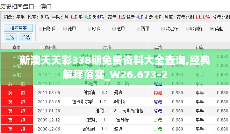Click the 盘路 column header
The height and width of the screenshot is (134, 230).
click(x=158, y=47)
